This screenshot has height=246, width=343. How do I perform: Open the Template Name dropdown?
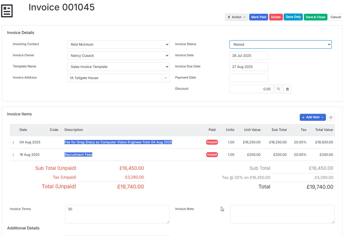(x=118, y=67)
